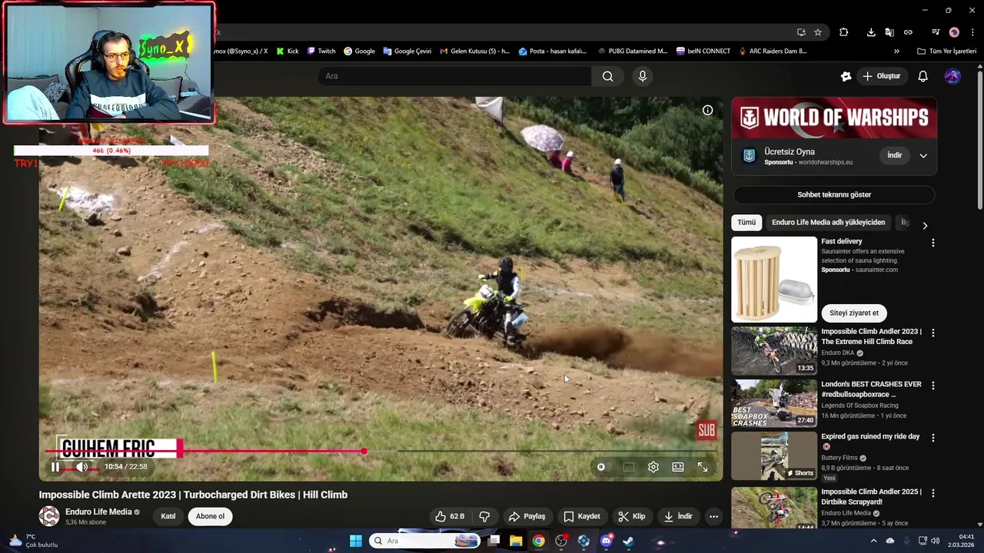Expand the World of Warships ad chevron
Viewport: 984px width, 553px height.
click(923, 155)
